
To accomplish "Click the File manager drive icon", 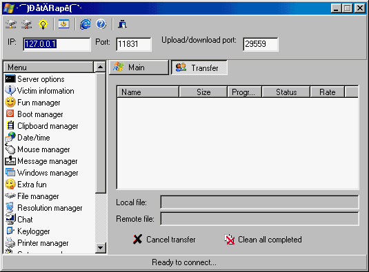I will click(x=10, y=196).
